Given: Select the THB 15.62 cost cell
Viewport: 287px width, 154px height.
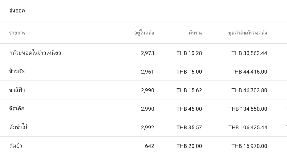Looking at the screenshot, I should coord(189,90).
